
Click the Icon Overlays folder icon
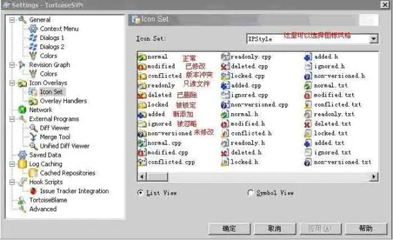click(x=22, y=83)
